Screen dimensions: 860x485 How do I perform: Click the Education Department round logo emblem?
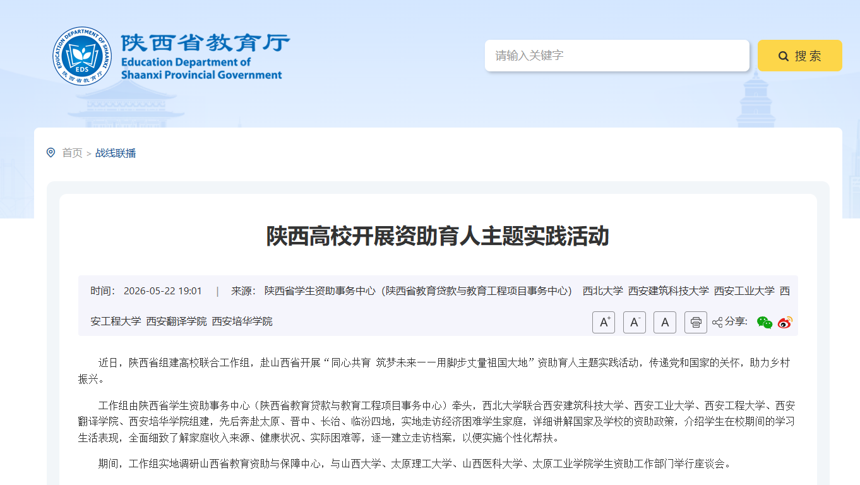82,56
